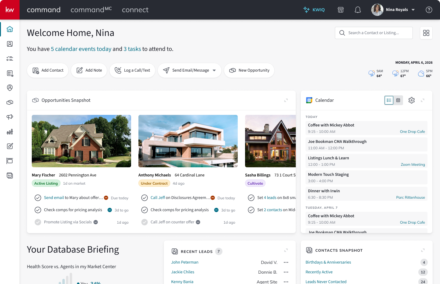Image resolution: width=440 pixels, height=284 pixels.
Task: Check off Set 4 leads task
Action: pyautogui.click(x=251, y=198)
